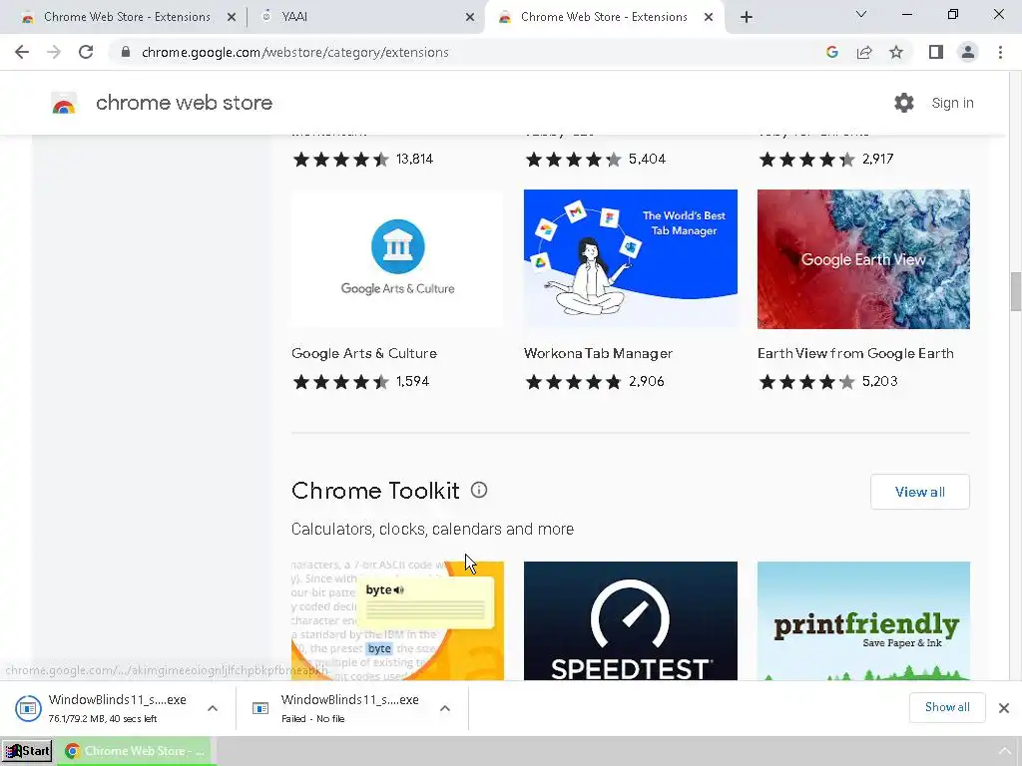Click the 1,594 ratings count
This screenshot has height=766, width=1022.
[412, 381]
